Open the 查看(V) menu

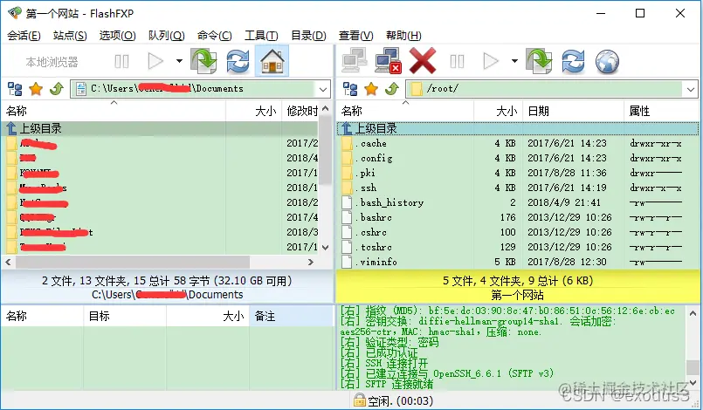click(x=356, y=36)
